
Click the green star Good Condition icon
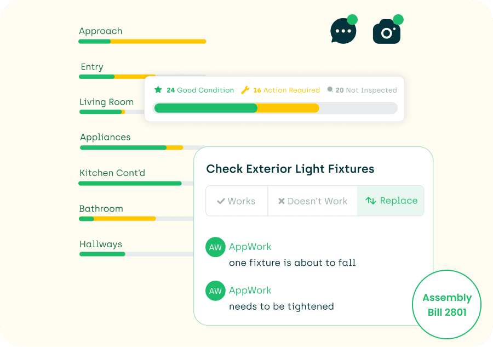pos(158,90)
